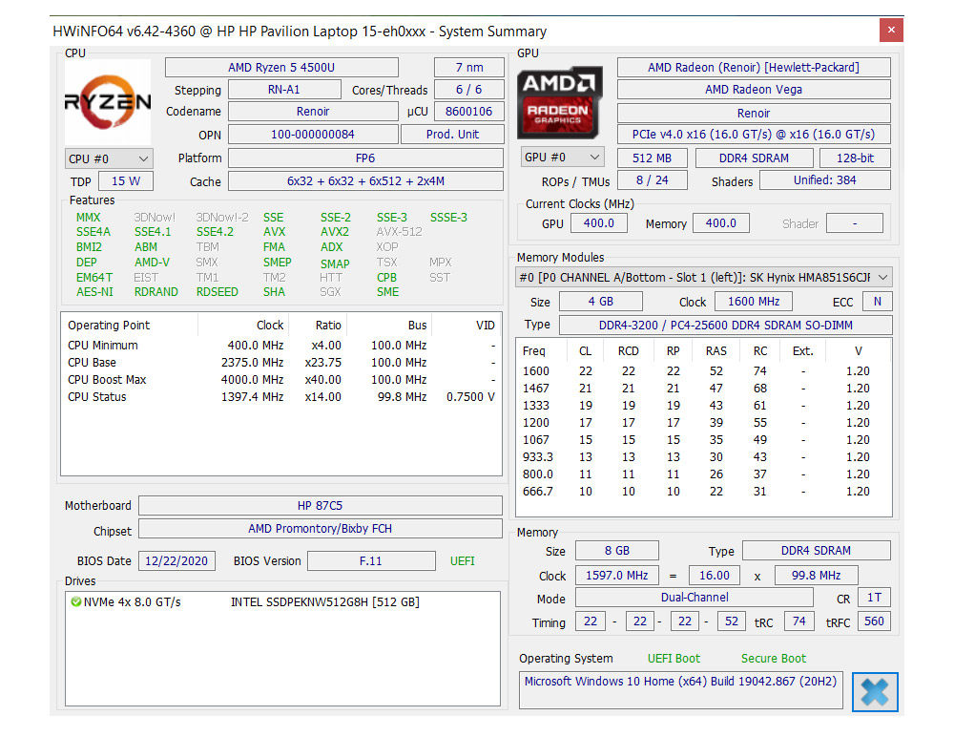The image size is (954, 737).
Task: Click the DDR4-3200 / PC4-25600 type field
Action: [726, 326]
